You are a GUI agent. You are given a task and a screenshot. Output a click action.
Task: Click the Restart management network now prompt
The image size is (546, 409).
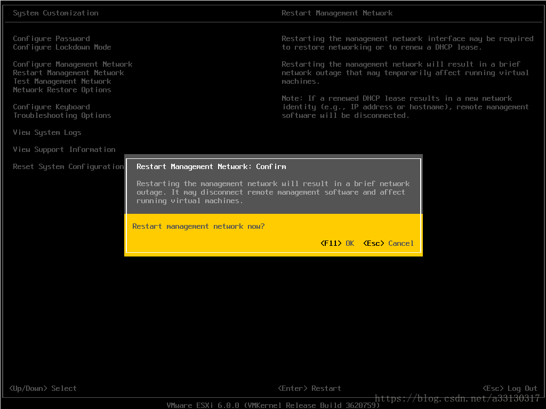tap(198, 226)
